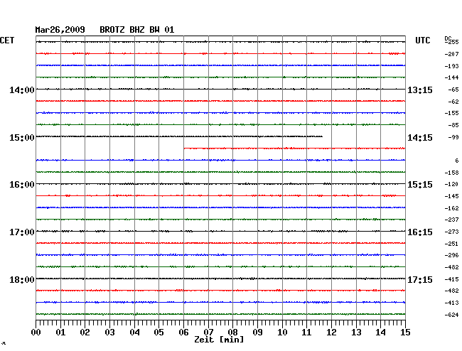The height and width of the screenshot is (351, 462).
Task: Click the 06 minute tick label
Action: click(183, 333)
